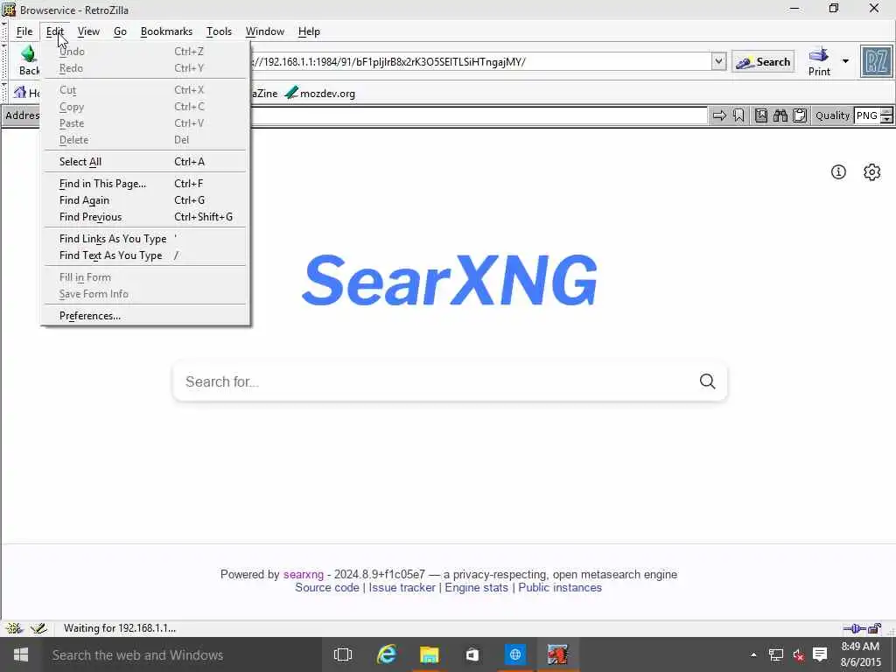Select Find Again in Edit menu

coord(145,200)
